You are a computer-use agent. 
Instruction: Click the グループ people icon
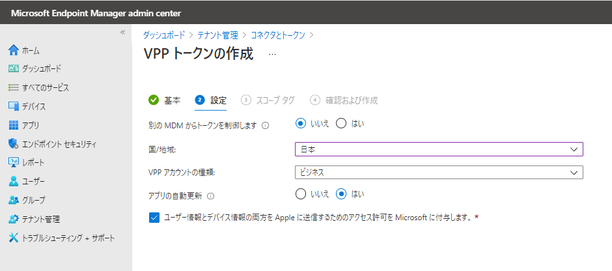[x=14, y=200]
